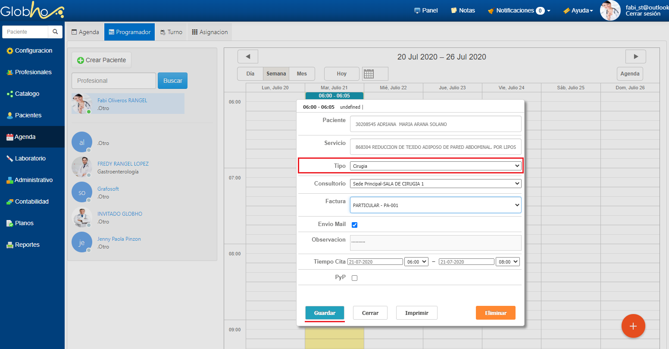Open the calendar date picker icon
The height and width of the screenshot is (349, 669).
point(369,74)
